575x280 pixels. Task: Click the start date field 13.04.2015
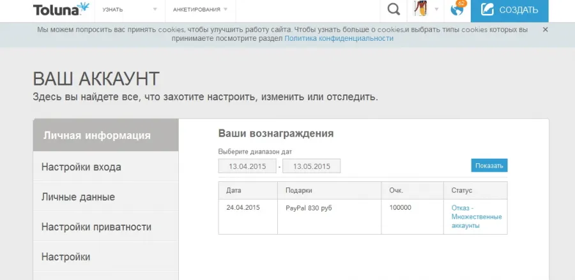(x=247, y=166)
